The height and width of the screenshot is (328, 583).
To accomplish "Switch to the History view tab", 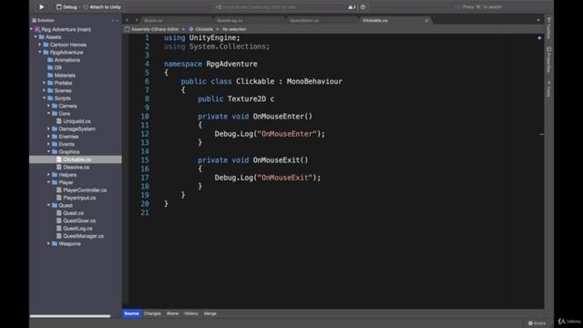I will click(191, 313).
